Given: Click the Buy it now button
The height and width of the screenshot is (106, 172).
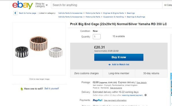Looking at the screenshot, I should [x=119, y=57].
